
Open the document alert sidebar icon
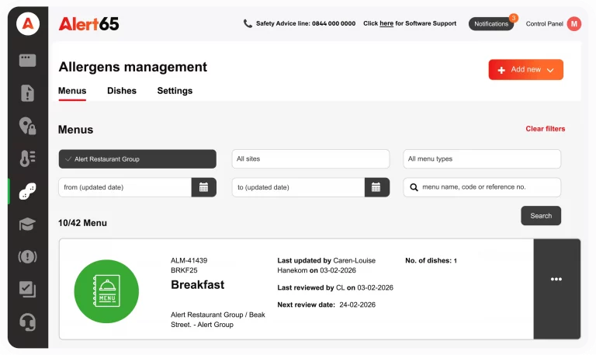(x=28, y=93)
